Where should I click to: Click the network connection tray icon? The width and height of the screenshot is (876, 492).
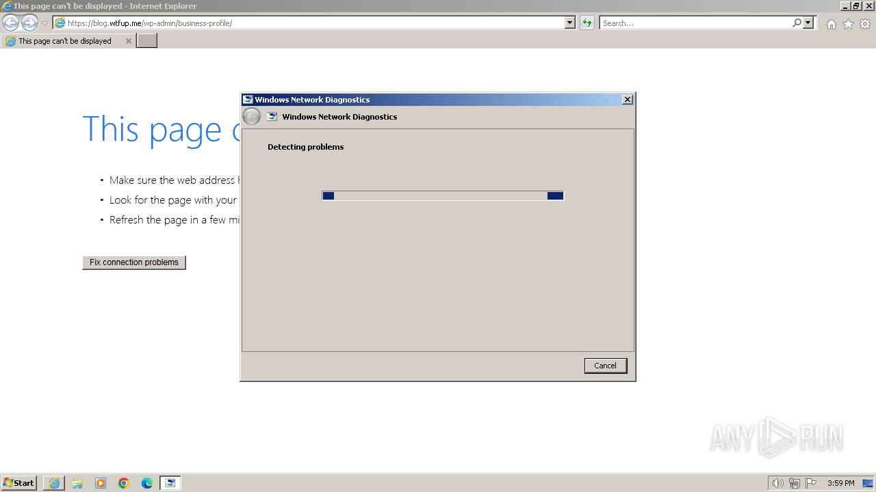(x=794, y=483)
